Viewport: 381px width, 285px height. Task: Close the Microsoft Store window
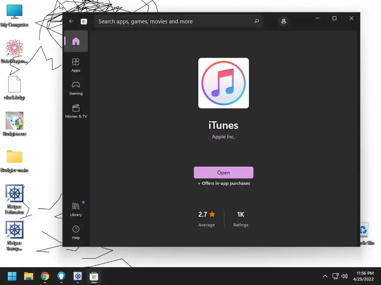351,18
